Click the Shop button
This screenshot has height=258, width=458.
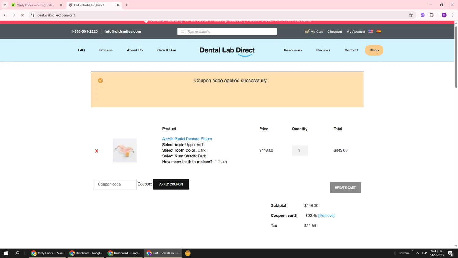[x=374, y=50]
